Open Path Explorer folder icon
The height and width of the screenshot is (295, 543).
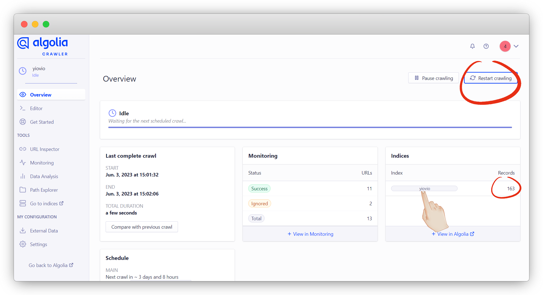23,190
